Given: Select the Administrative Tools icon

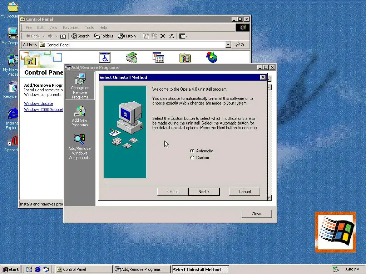Looking at the screenshot, I should [185, 57].
